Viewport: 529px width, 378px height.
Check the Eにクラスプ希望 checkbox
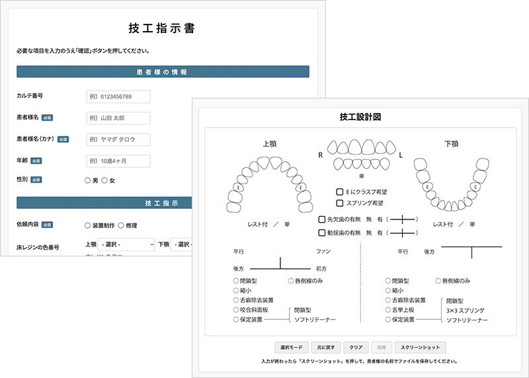340,192
